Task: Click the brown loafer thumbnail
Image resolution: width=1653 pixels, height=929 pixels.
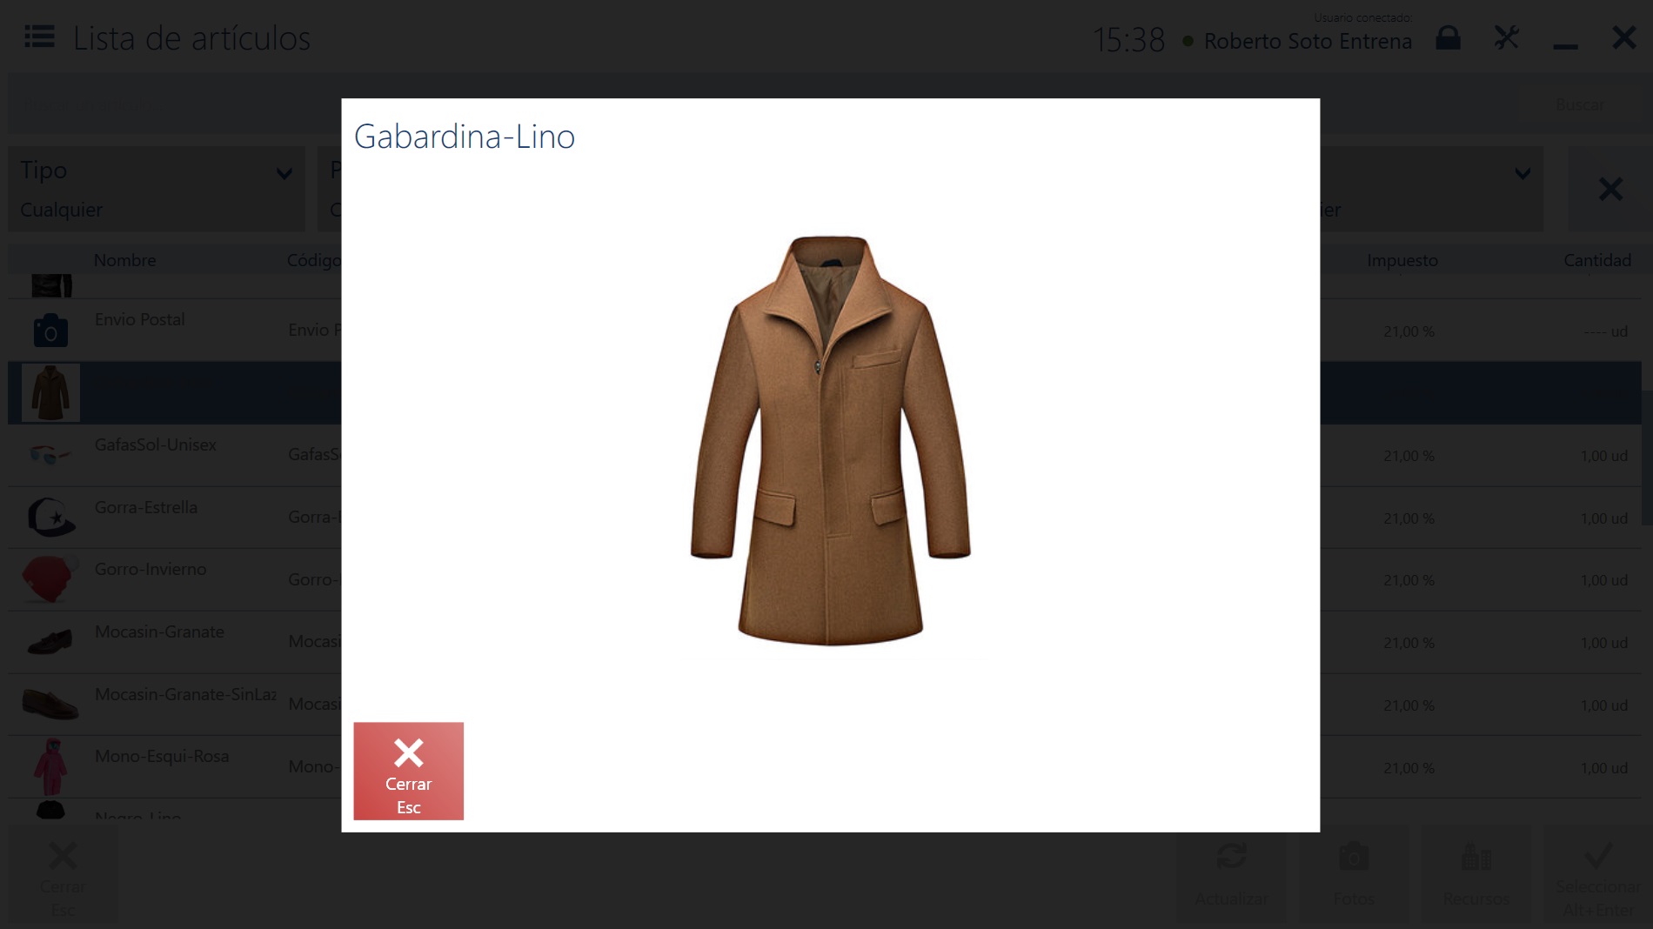Action: (x=50, y=705)
